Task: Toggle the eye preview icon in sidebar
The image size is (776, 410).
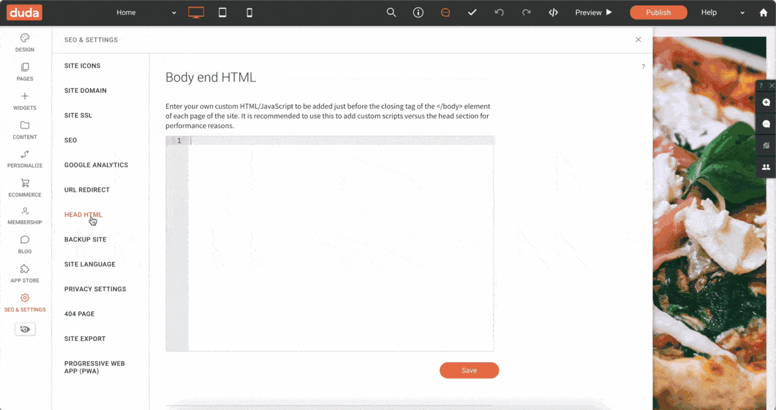Action: (x=25, y=329)
